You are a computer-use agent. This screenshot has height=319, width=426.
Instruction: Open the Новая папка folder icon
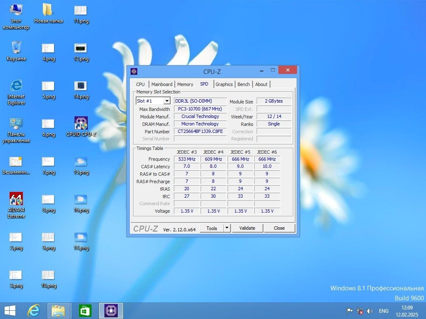pyautogui.click(x=48, y=14)
